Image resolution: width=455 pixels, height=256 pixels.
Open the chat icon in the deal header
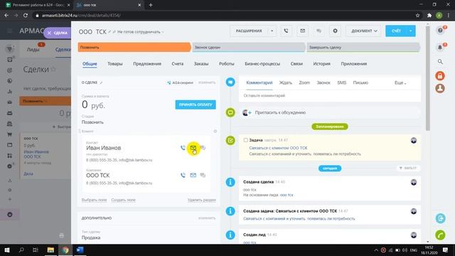(318, 31)
